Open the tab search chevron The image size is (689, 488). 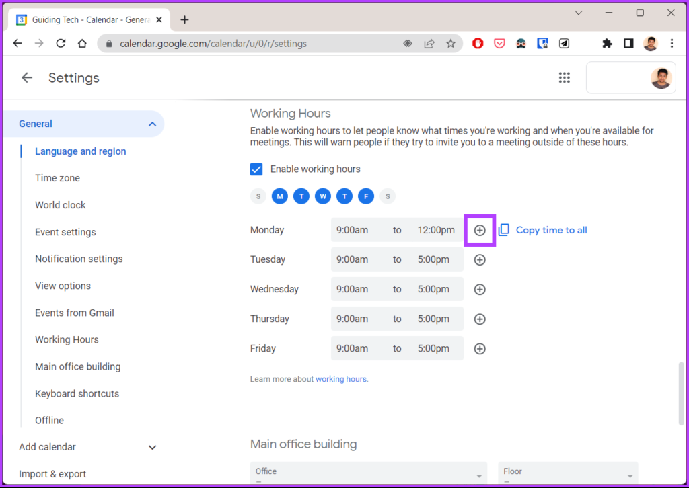tap(579, 13)
